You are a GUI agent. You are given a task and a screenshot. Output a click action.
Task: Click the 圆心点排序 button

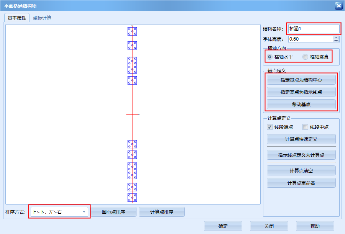tap(113, 212)
